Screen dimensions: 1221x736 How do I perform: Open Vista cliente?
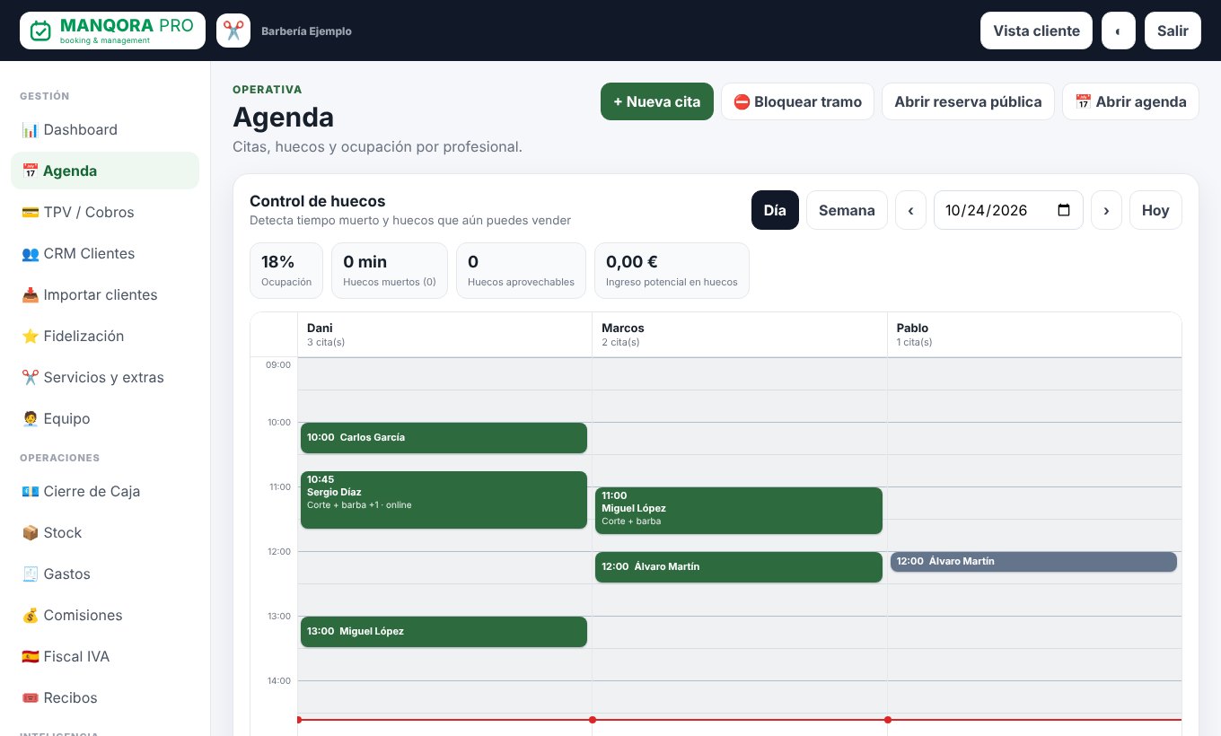click(1036, 31)
